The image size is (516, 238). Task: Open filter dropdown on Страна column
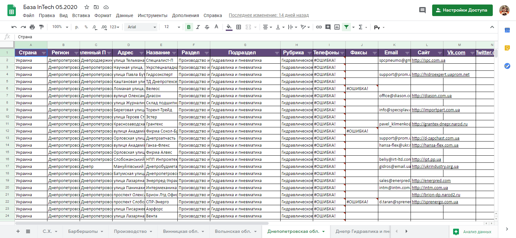tap(44, 53)
